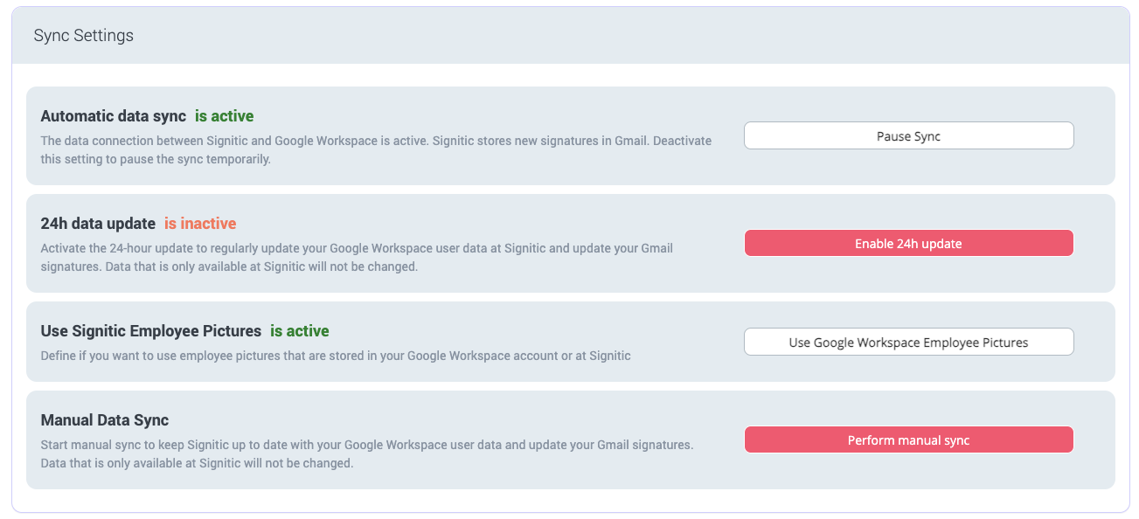Click "signatures. Data that is only available" line
This screenshot has width=1139, height=519.
229,267
